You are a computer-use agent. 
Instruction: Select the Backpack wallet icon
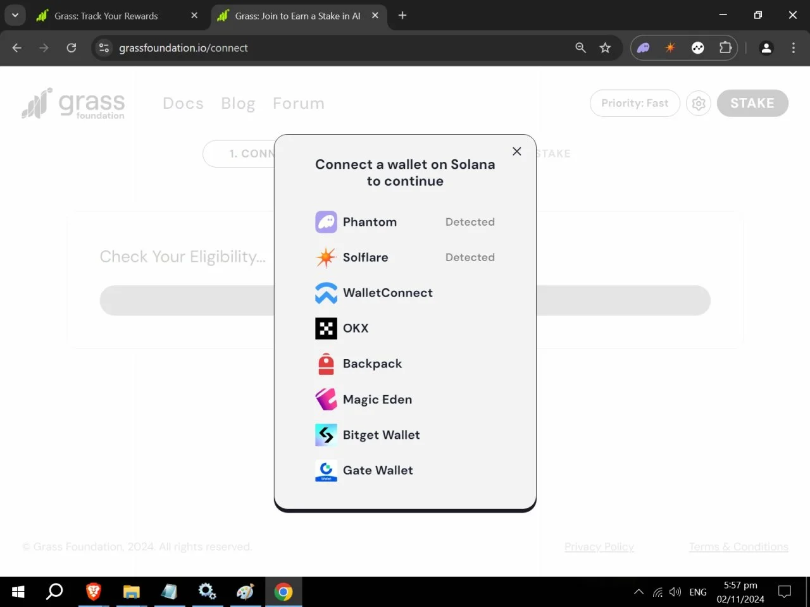(326, 364)
